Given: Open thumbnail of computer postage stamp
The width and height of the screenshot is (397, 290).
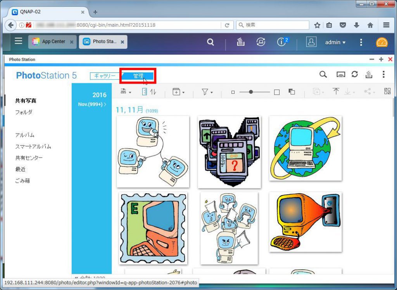Looking at the screenshot, I should (153, 228).
